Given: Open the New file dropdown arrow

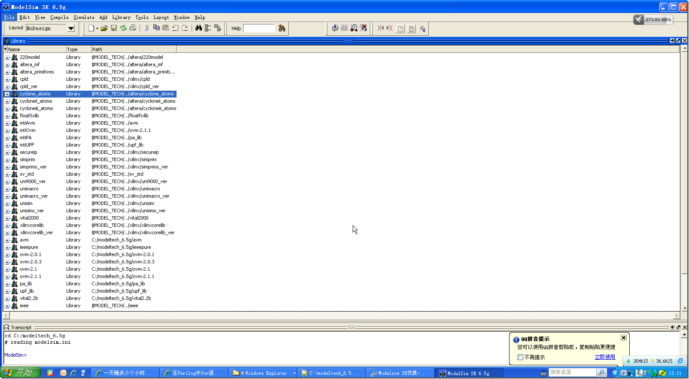Looking at the screenshot, I should click(97, 29).
